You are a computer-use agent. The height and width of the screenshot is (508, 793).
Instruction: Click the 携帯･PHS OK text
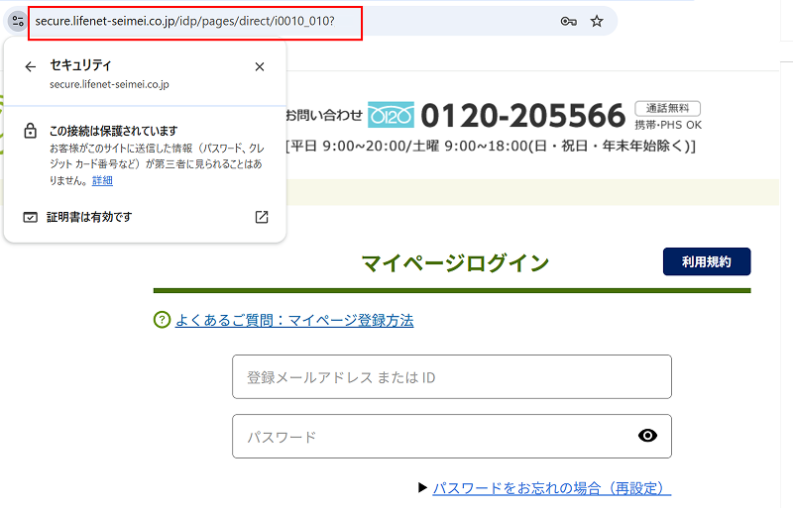pos(668,125)
